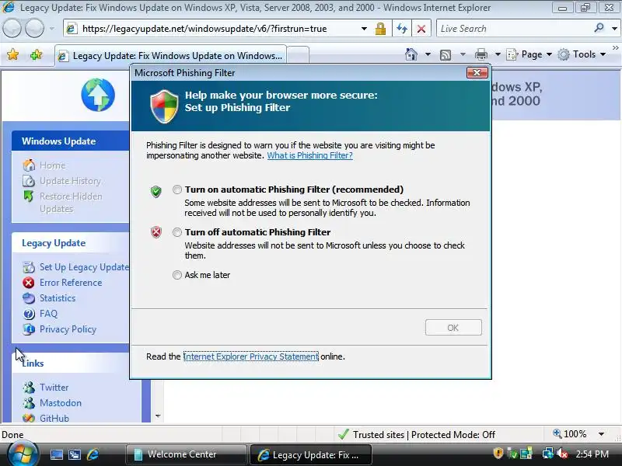Open Update History in sidebar
Image resolution: width=622 pixels, height=466 pixels.
[x=70, y=181]
